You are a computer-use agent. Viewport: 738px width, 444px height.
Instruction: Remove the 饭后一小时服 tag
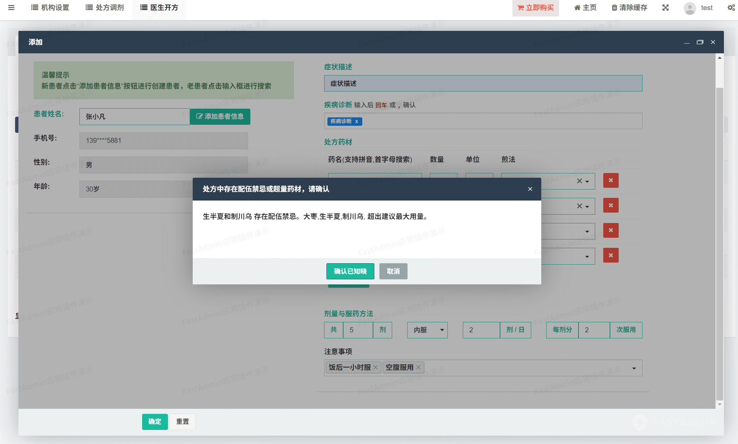376,368
